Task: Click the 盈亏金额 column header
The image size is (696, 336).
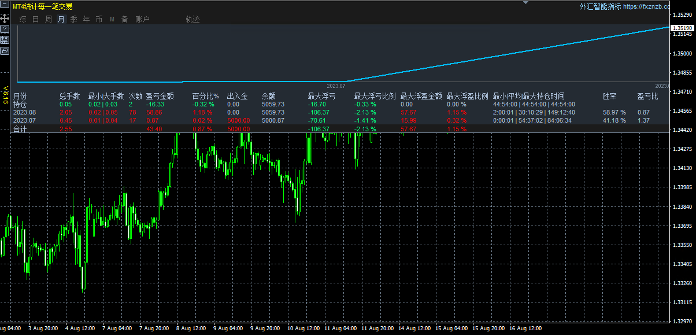Action: pyautogui.click(x=160, y=96)
